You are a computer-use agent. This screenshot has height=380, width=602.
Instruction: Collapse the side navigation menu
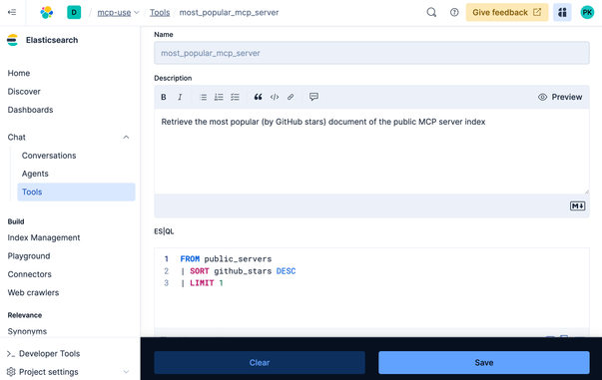click(x=12, y=12)
